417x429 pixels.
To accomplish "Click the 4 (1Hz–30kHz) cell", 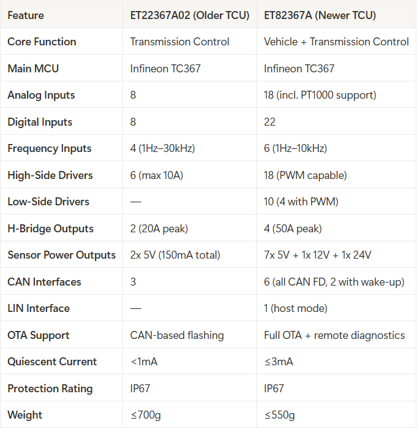I will tap(162, 148).
